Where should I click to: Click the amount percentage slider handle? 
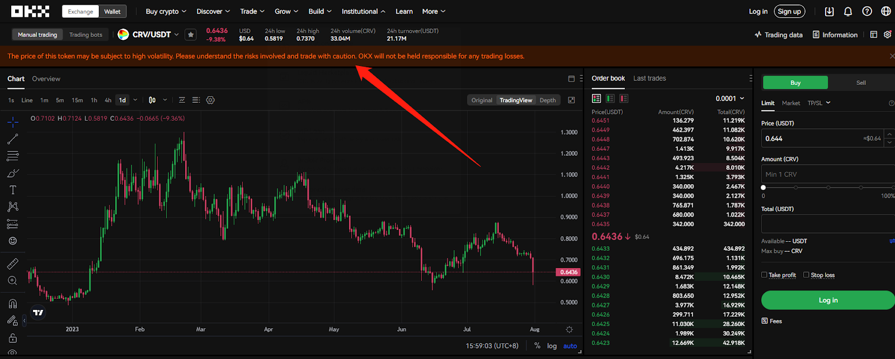point(764,188)
